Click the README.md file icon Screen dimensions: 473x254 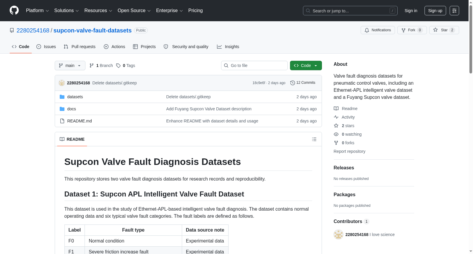pos(62,121)
